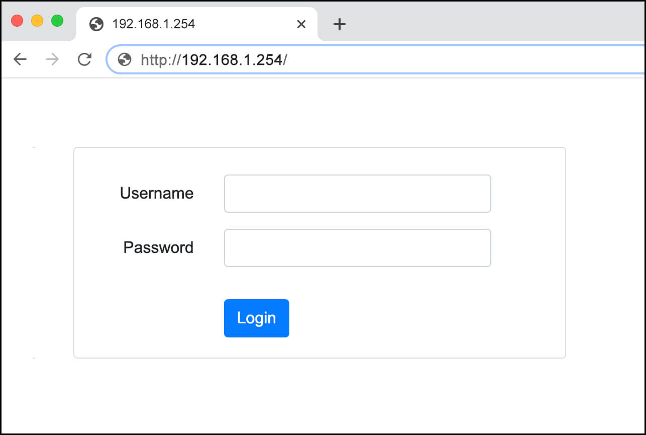The height and width of the screenshot is (435, 646).
Task: Click the globe icon in the address bar
Action: (x=124, y=59)
